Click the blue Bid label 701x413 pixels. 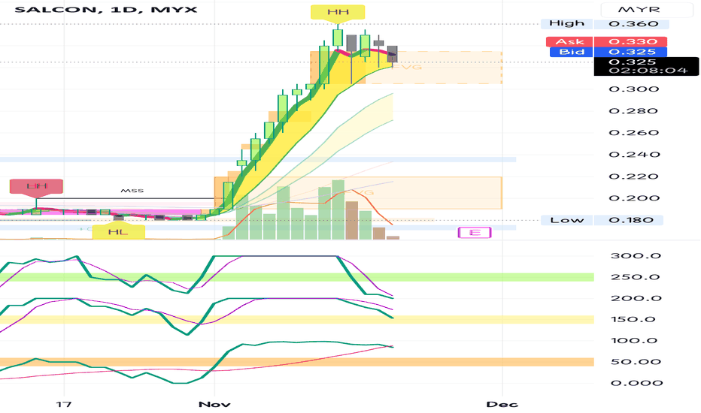[x=572, y=52]
